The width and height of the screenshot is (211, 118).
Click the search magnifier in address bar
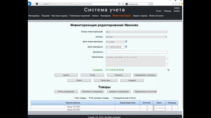[119, 4]
